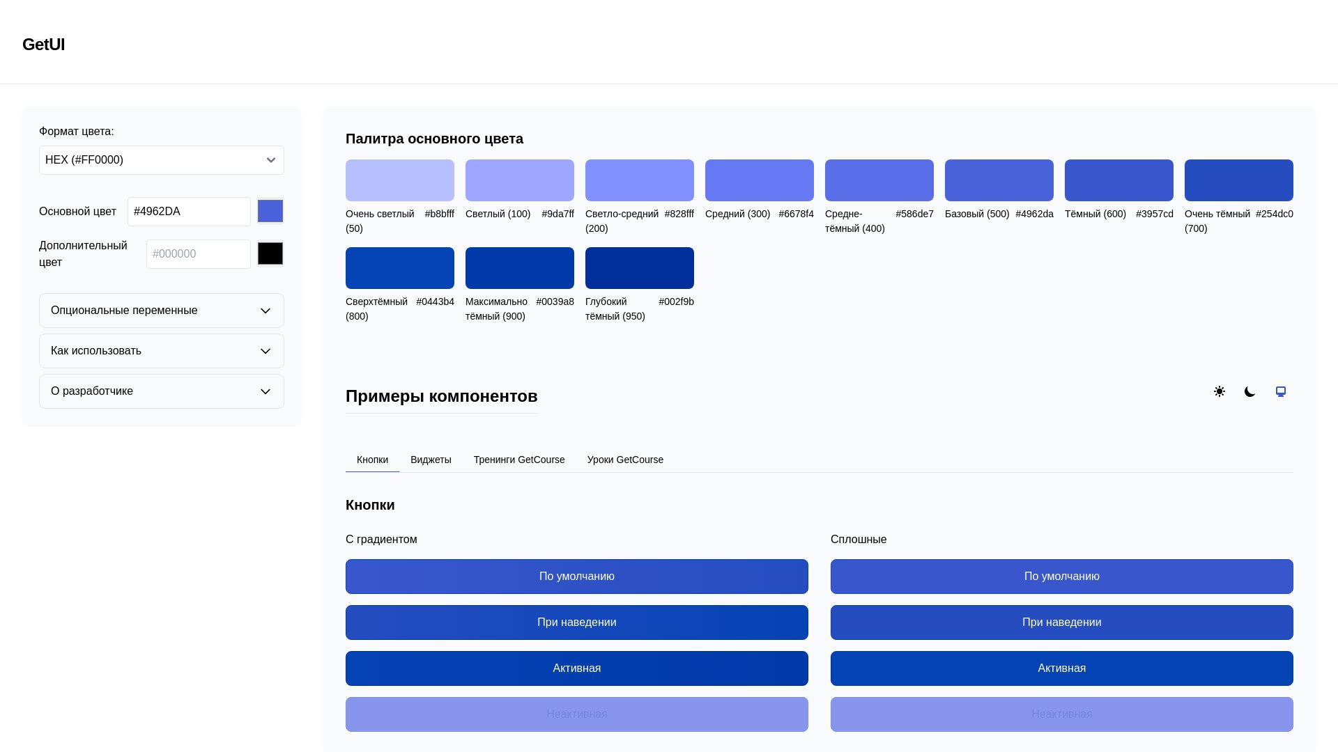Open the primary color picker swatch
1338x752 pixels.
pyautogui.click(x=270, y=211)
